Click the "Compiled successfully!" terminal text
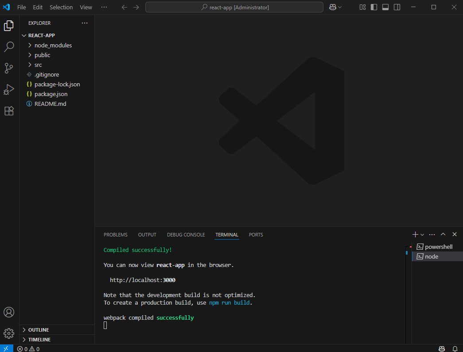Viewport: 463px width, 352px height. tap(138, 250)
